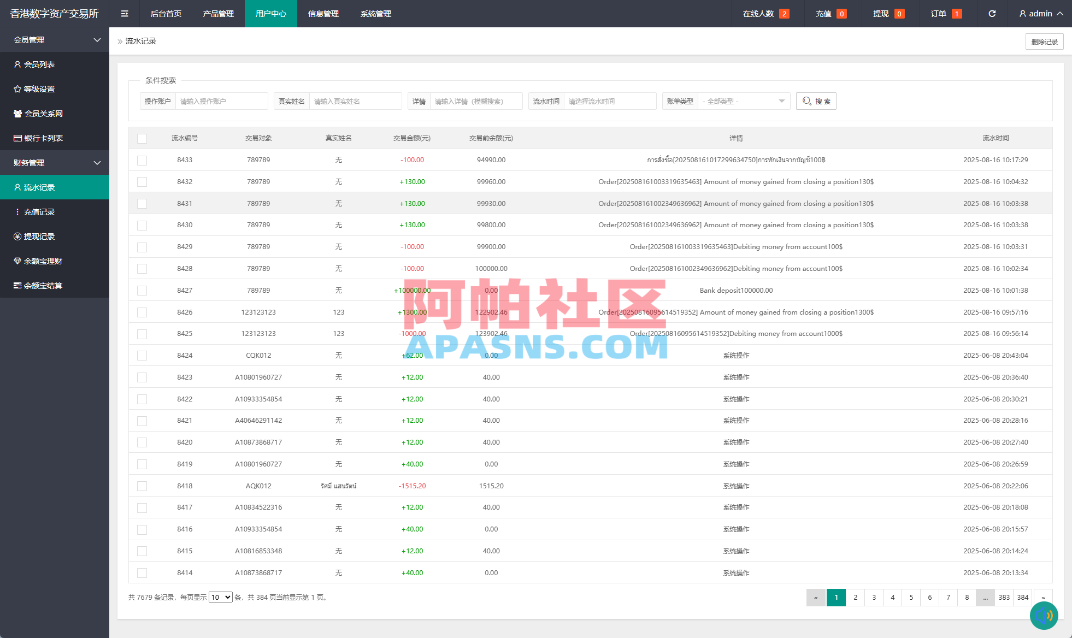Switch to the 产品管理 top menu
The height and width of the screenshot is (638, 1072).
click(219, 13)
